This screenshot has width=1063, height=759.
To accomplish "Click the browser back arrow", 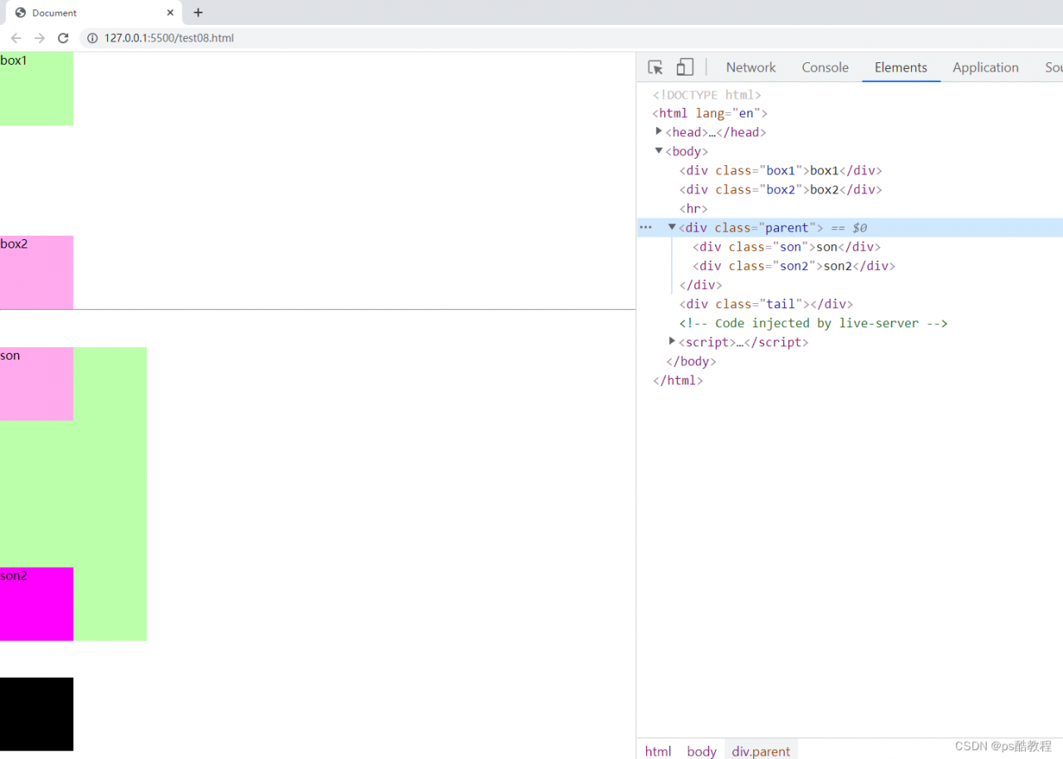I will pyautogui.click(x=16, y=38).
